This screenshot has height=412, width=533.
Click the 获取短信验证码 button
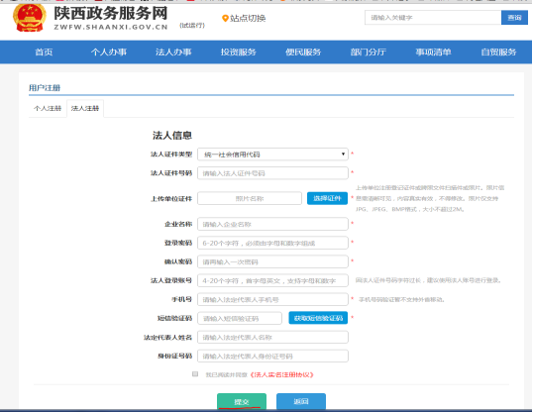[x=318, y=318]
